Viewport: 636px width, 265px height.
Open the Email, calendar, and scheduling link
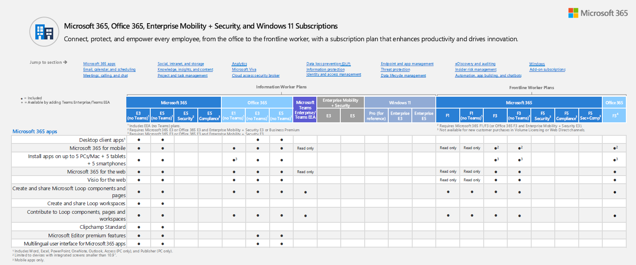click(x=109, y=70)
